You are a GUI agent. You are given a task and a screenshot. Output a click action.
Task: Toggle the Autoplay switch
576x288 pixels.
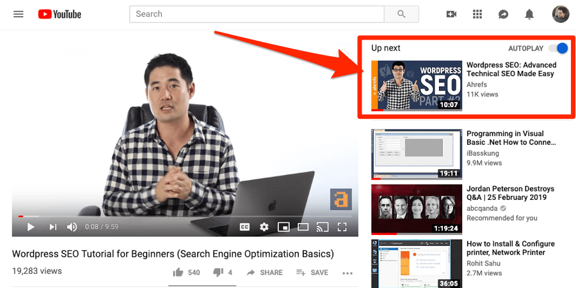tap(558, 48)
